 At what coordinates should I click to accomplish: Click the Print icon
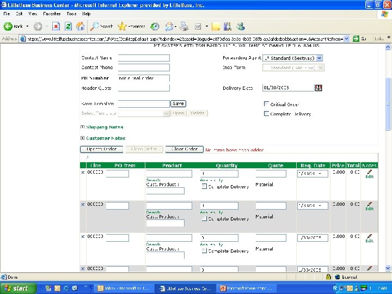click(184, 26)
